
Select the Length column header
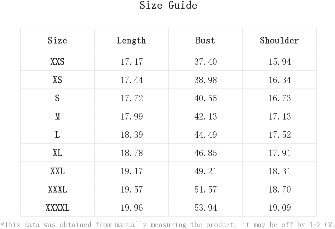131,40
